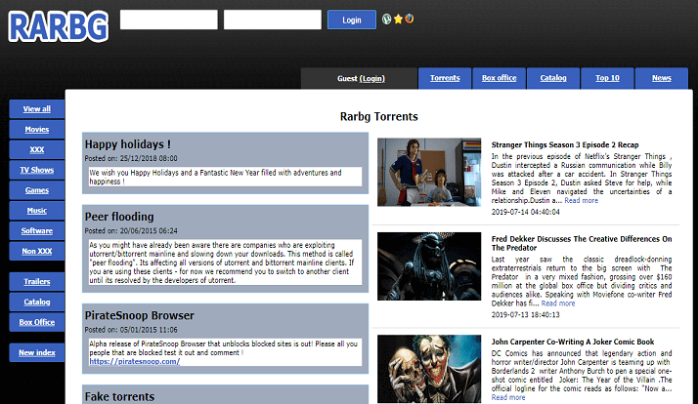This screenshot has width=698, height=404.
Task: Open the Joker comic book thumbnail
Action: point(424,367)
